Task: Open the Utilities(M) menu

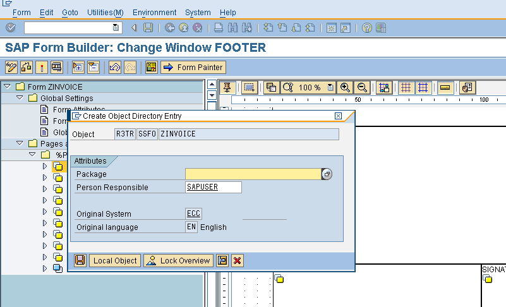Action: 105,13
